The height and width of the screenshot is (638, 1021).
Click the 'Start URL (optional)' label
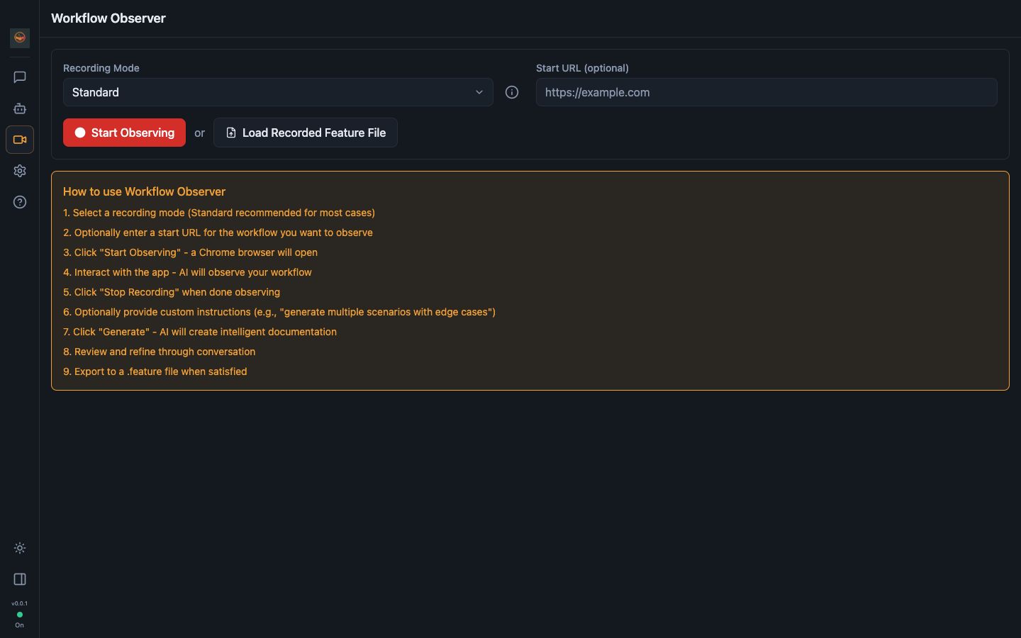click(582, 68)
